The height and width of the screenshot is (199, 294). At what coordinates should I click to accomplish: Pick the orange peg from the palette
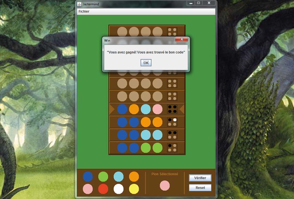coord(134,177)
